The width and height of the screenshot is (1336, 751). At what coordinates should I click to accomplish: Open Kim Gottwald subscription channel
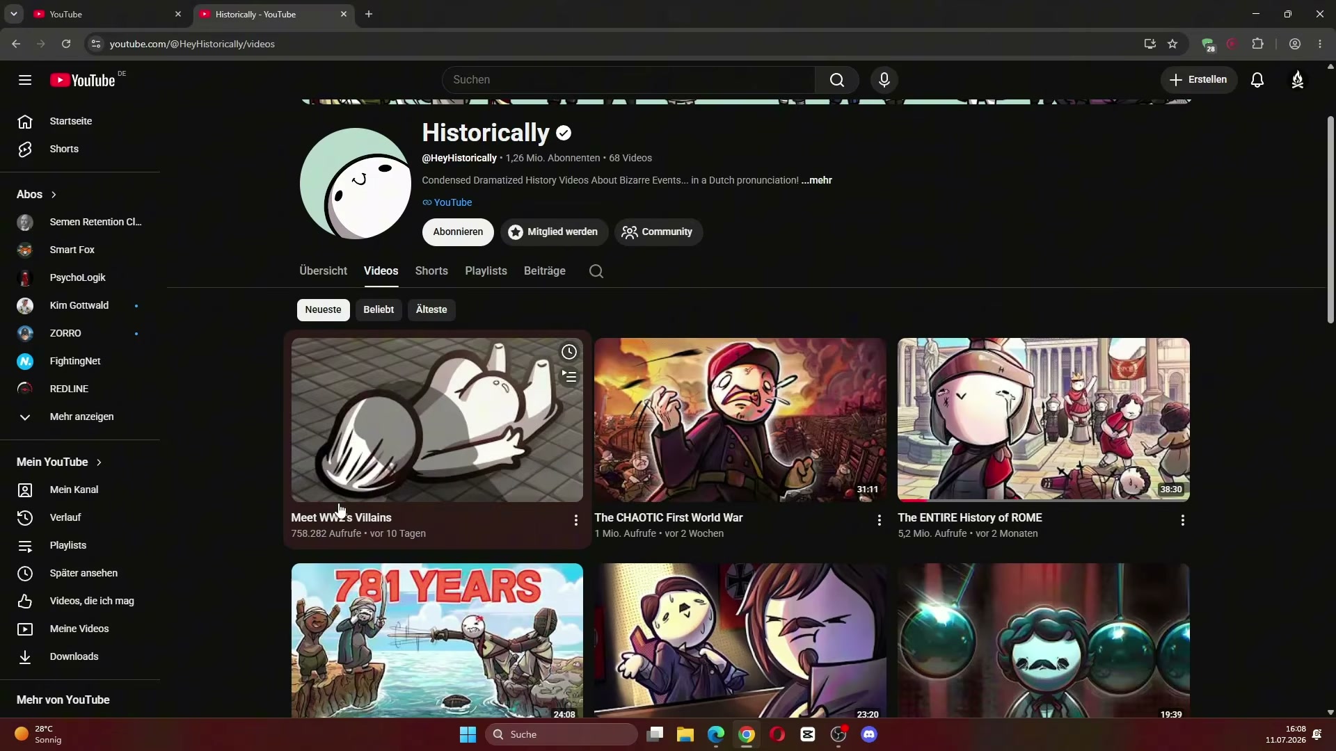[81, 305]
